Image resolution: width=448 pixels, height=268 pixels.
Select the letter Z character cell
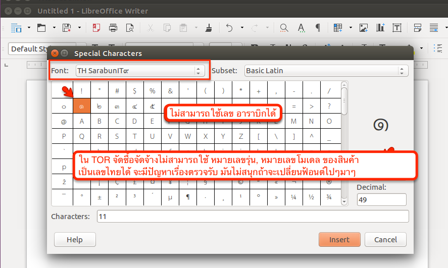tap(241, 136)
